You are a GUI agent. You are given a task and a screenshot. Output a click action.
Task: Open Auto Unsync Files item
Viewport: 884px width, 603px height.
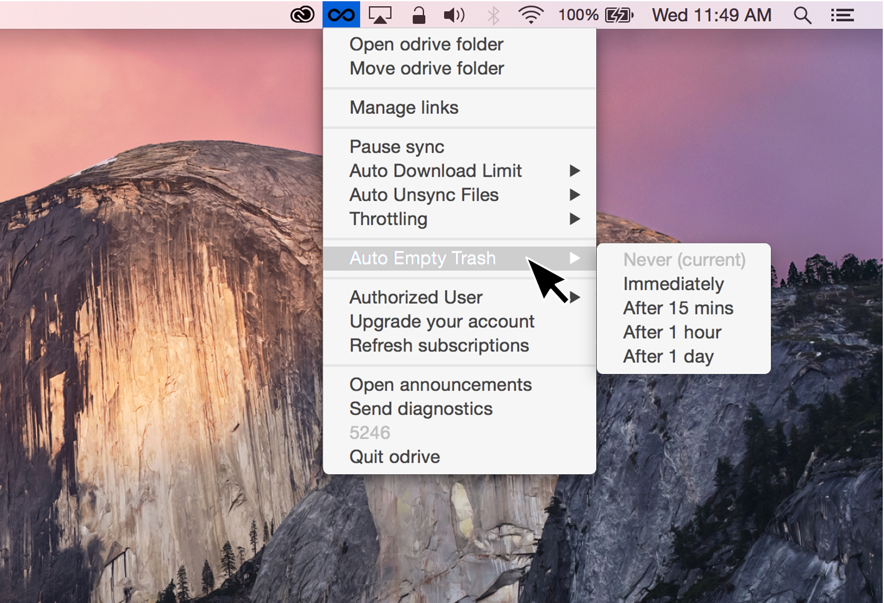pos(459,195)
